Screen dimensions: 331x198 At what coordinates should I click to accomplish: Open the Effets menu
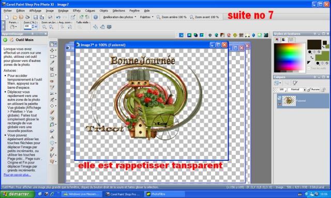(77, 10)
